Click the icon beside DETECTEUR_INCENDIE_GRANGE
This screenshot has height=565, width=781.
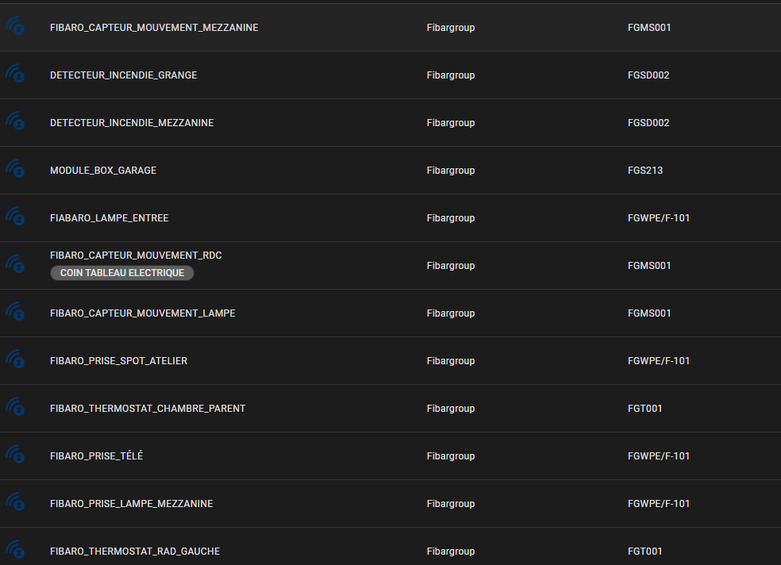point(15,74)
